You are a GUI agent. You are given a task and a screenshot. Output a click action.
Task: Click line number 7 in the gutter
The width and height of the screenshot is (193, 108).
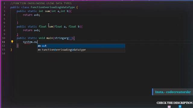click(x=4, y=26)
